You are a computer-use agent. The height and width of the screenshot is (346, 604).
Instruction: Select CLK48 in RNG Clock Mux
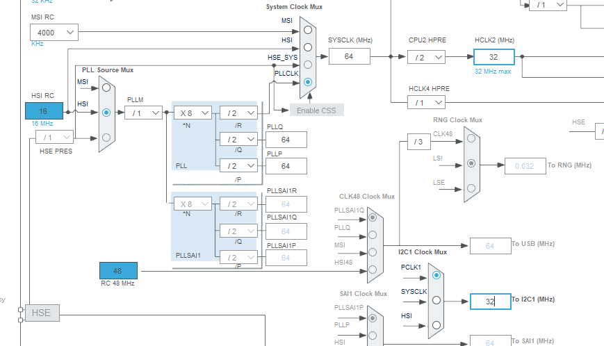[471, 138]
